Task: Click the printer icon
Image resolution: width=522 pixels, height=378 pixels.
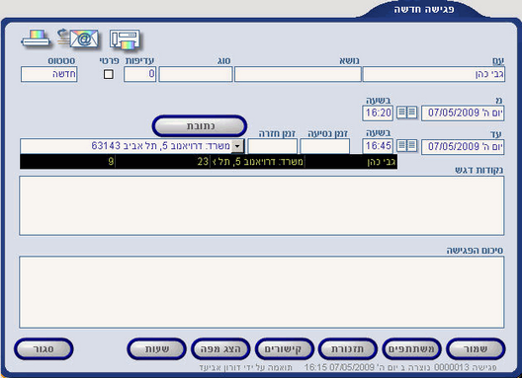Action: (36, 38)
